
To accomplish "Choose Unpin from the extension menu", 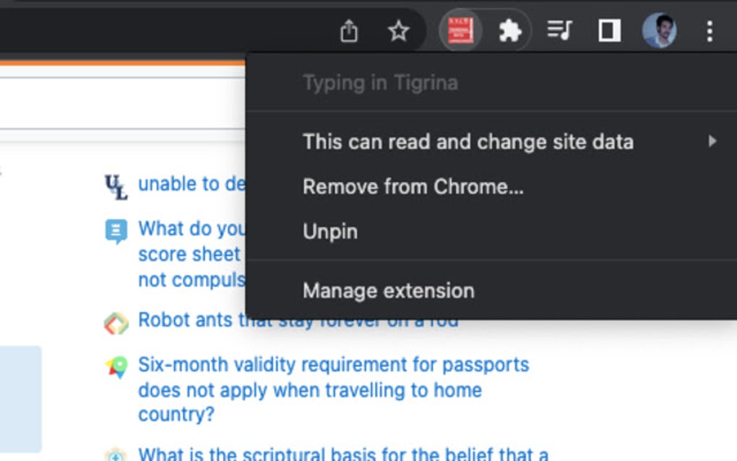I will pyautogui.click(x=329, y=231).
